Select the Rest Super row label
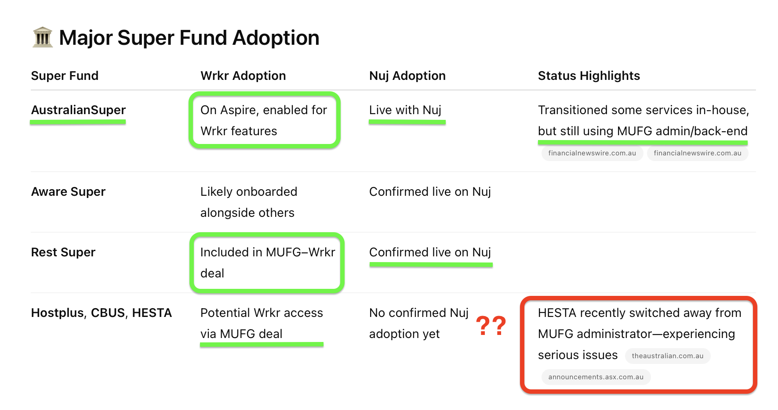 pos(63,252)
